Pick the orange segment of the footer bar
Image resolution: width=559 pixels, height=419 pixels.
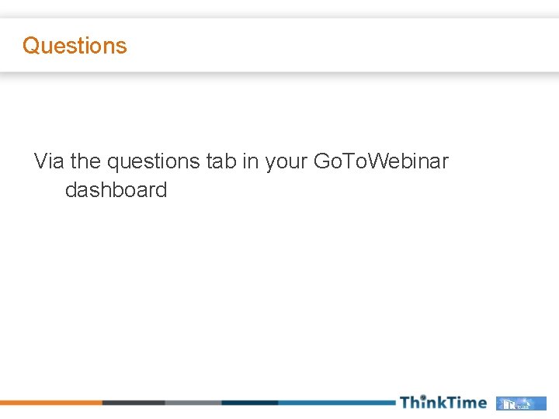(x=50, y=403)
